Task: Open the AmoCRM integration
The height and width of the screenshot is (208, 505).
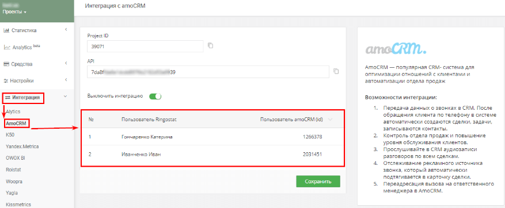Action: pos(16,124)
